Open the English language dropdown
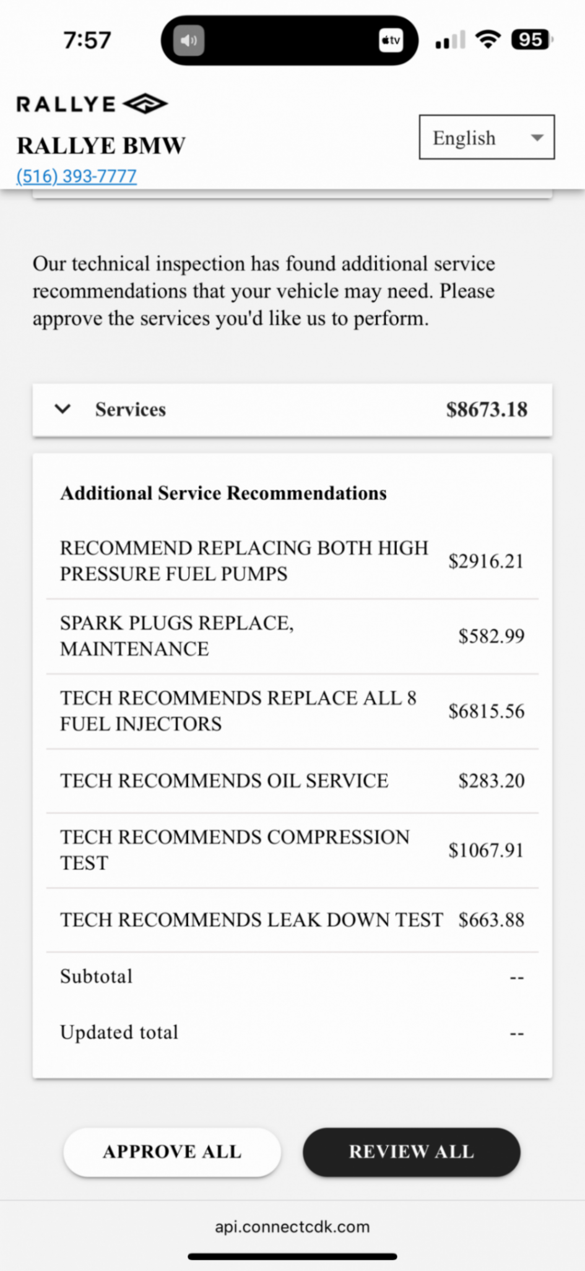Viewport: 585px width, 1271px height. click(486, 137)
